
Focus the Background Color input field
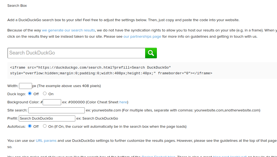pyautogui.click(x=52, y=102)
